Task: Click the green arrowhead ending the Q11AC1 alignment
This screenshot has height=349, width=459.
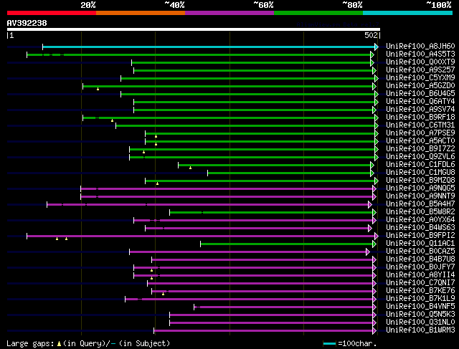Action: point(374,244)
